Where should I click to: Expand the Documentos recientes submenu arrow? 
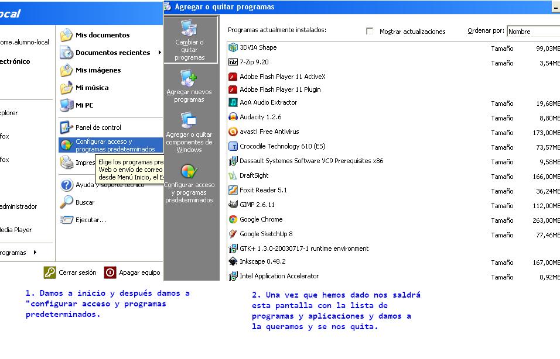tap(160, 53)
